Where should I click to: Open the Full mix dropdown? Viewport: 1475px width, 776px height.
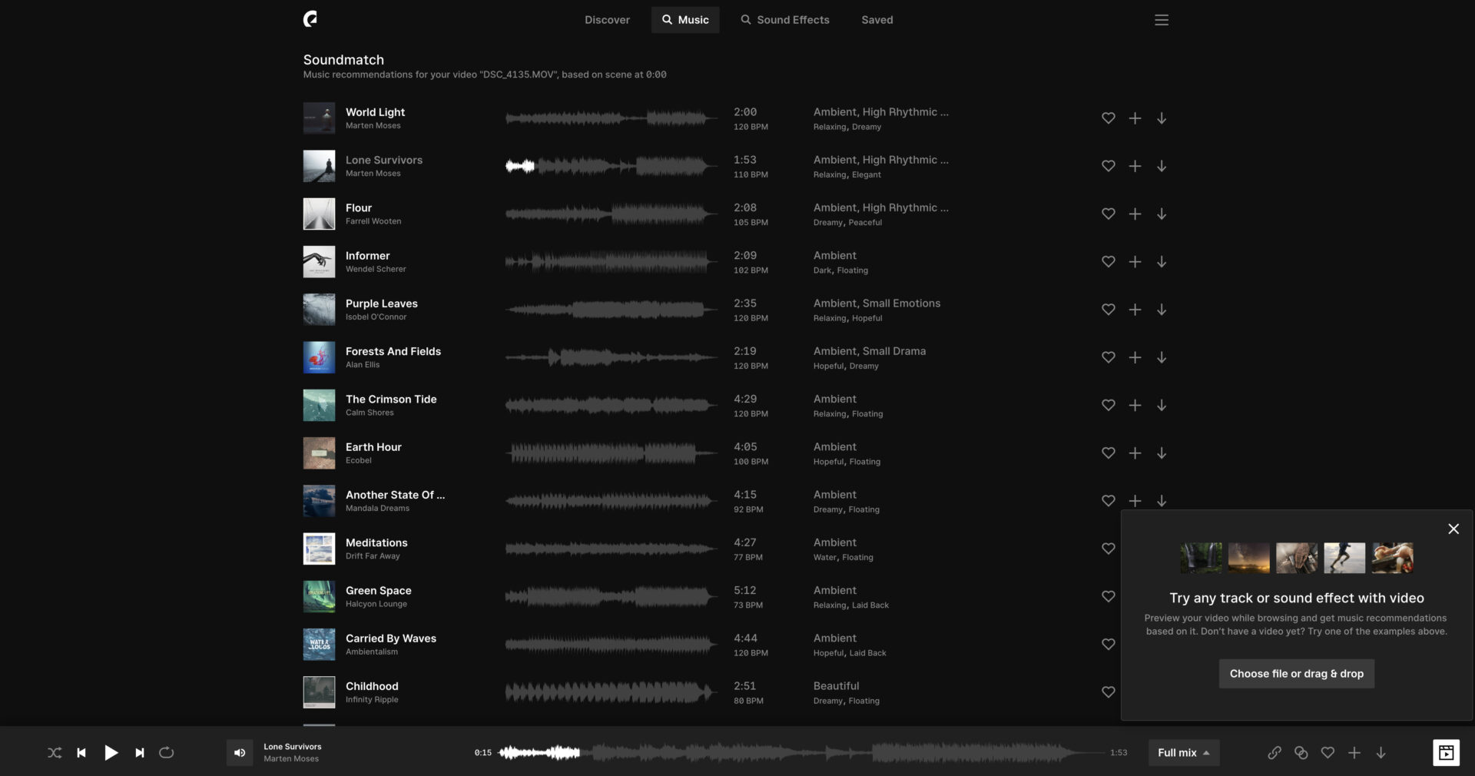pyautogui.click(x=1184, y=753)
